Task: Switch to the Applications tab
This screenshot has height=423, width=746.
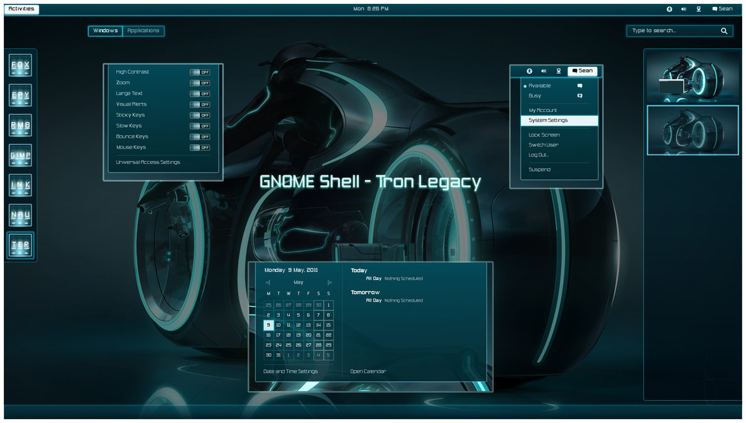Action: tap(143, 31)
